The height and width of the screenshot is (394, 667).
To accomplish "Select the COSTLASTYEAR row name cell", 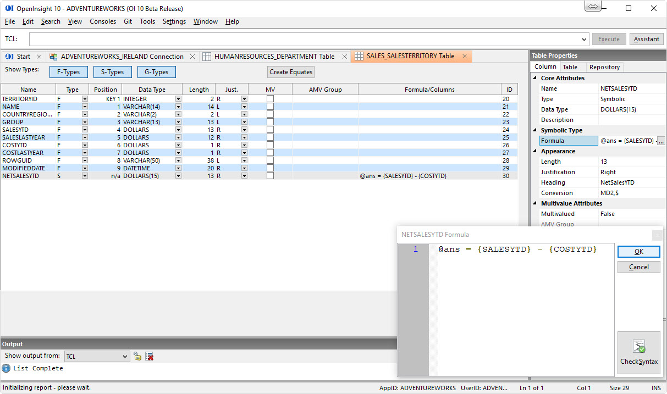I will click(28, 153).
